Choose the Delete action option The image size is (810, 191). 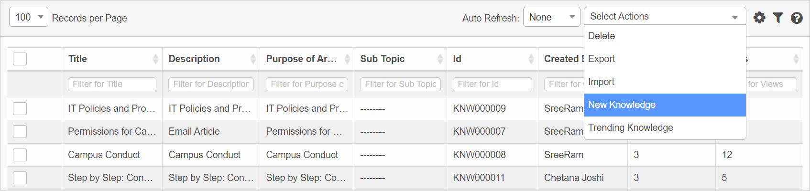pos(602,36)
